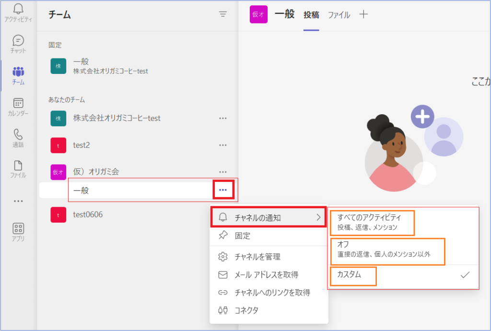
Task: Open アプリ icon in the sidebar
Action: click(18, 232)
